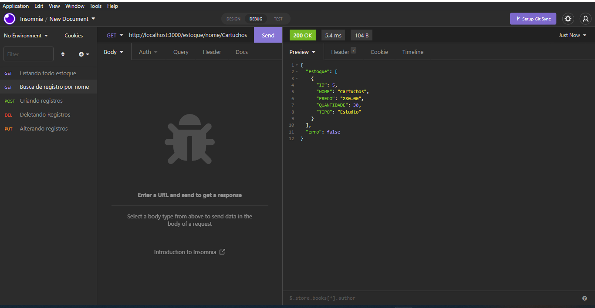Click the request URL input field
The height and width of the screenshot is (308, 595).
[187, 35]
